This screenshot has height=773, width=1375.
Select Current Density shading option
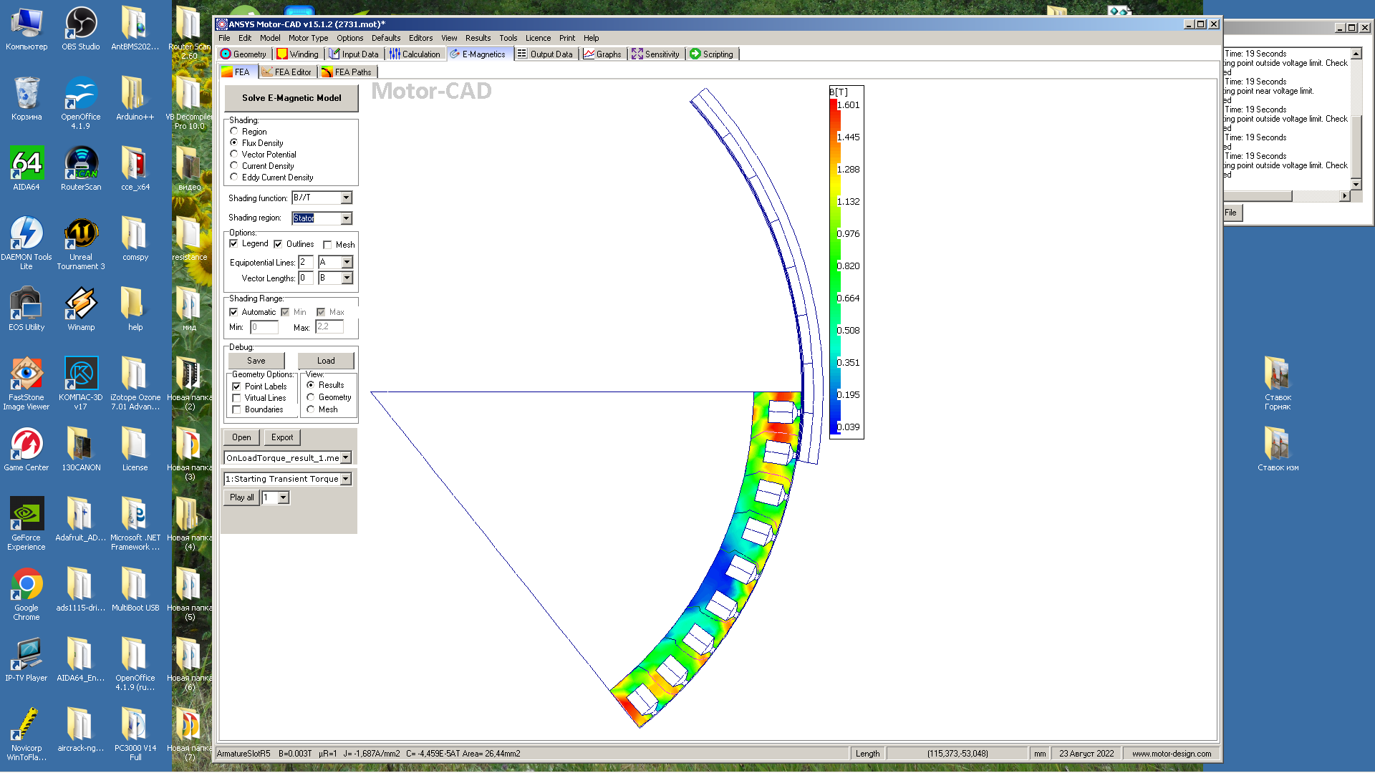(x=234, y=166)
